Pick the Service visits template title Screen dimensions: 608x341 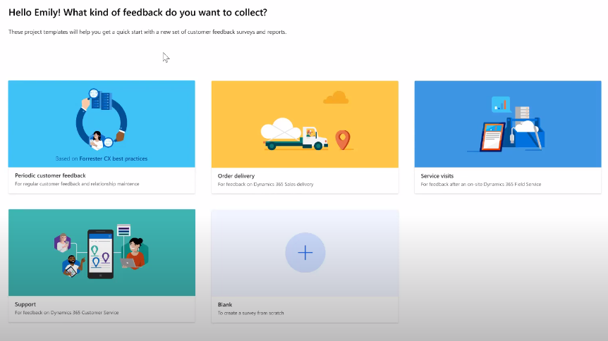pos(437,175)
